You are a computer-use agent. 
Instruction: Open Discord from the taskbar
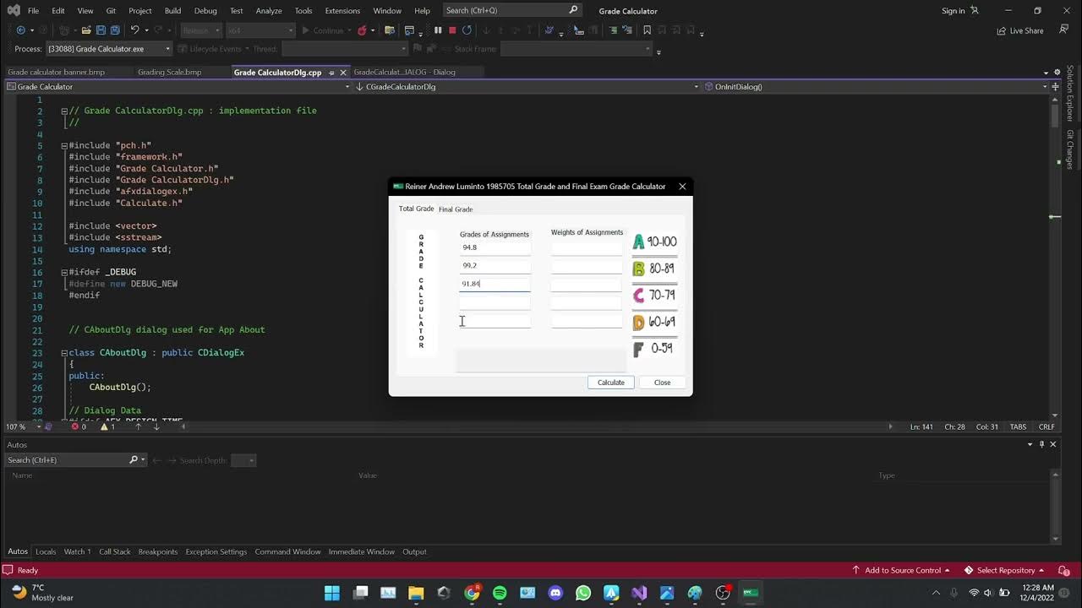pos(555,593)
